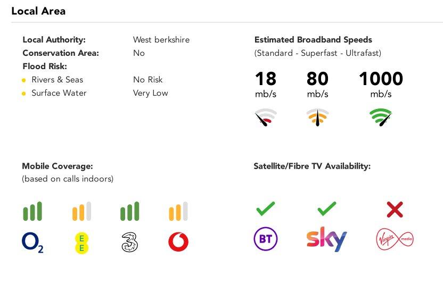The height and width of the screenshot is (301, 443).
Task: Click the O2 network logo
Action: [x=32, y=243]
